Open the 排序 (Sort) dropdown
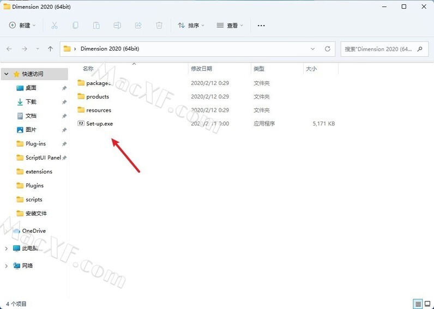This screenshot has width=434, height=309. click(191, 26)
